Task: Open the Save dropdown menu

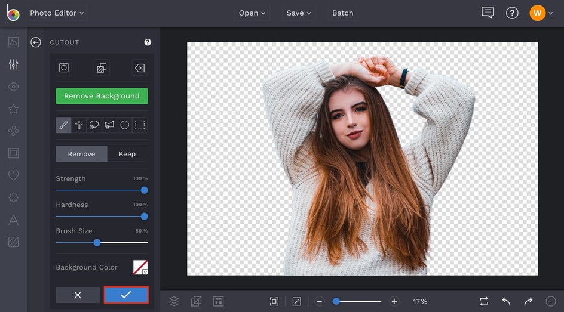Action: (x=299, y=13)
